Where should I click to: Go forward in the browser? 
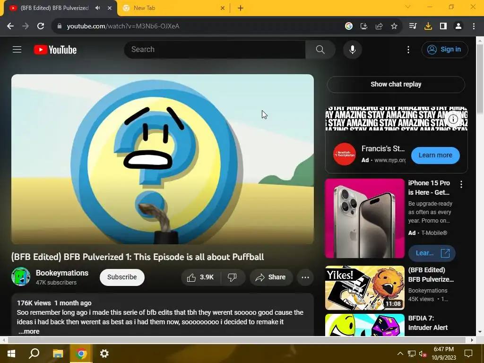[26, 26]
